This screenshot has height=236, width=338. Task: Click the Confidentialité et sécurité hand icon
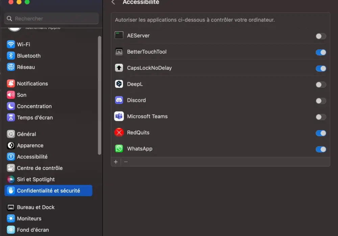click(x=11, y=190)
